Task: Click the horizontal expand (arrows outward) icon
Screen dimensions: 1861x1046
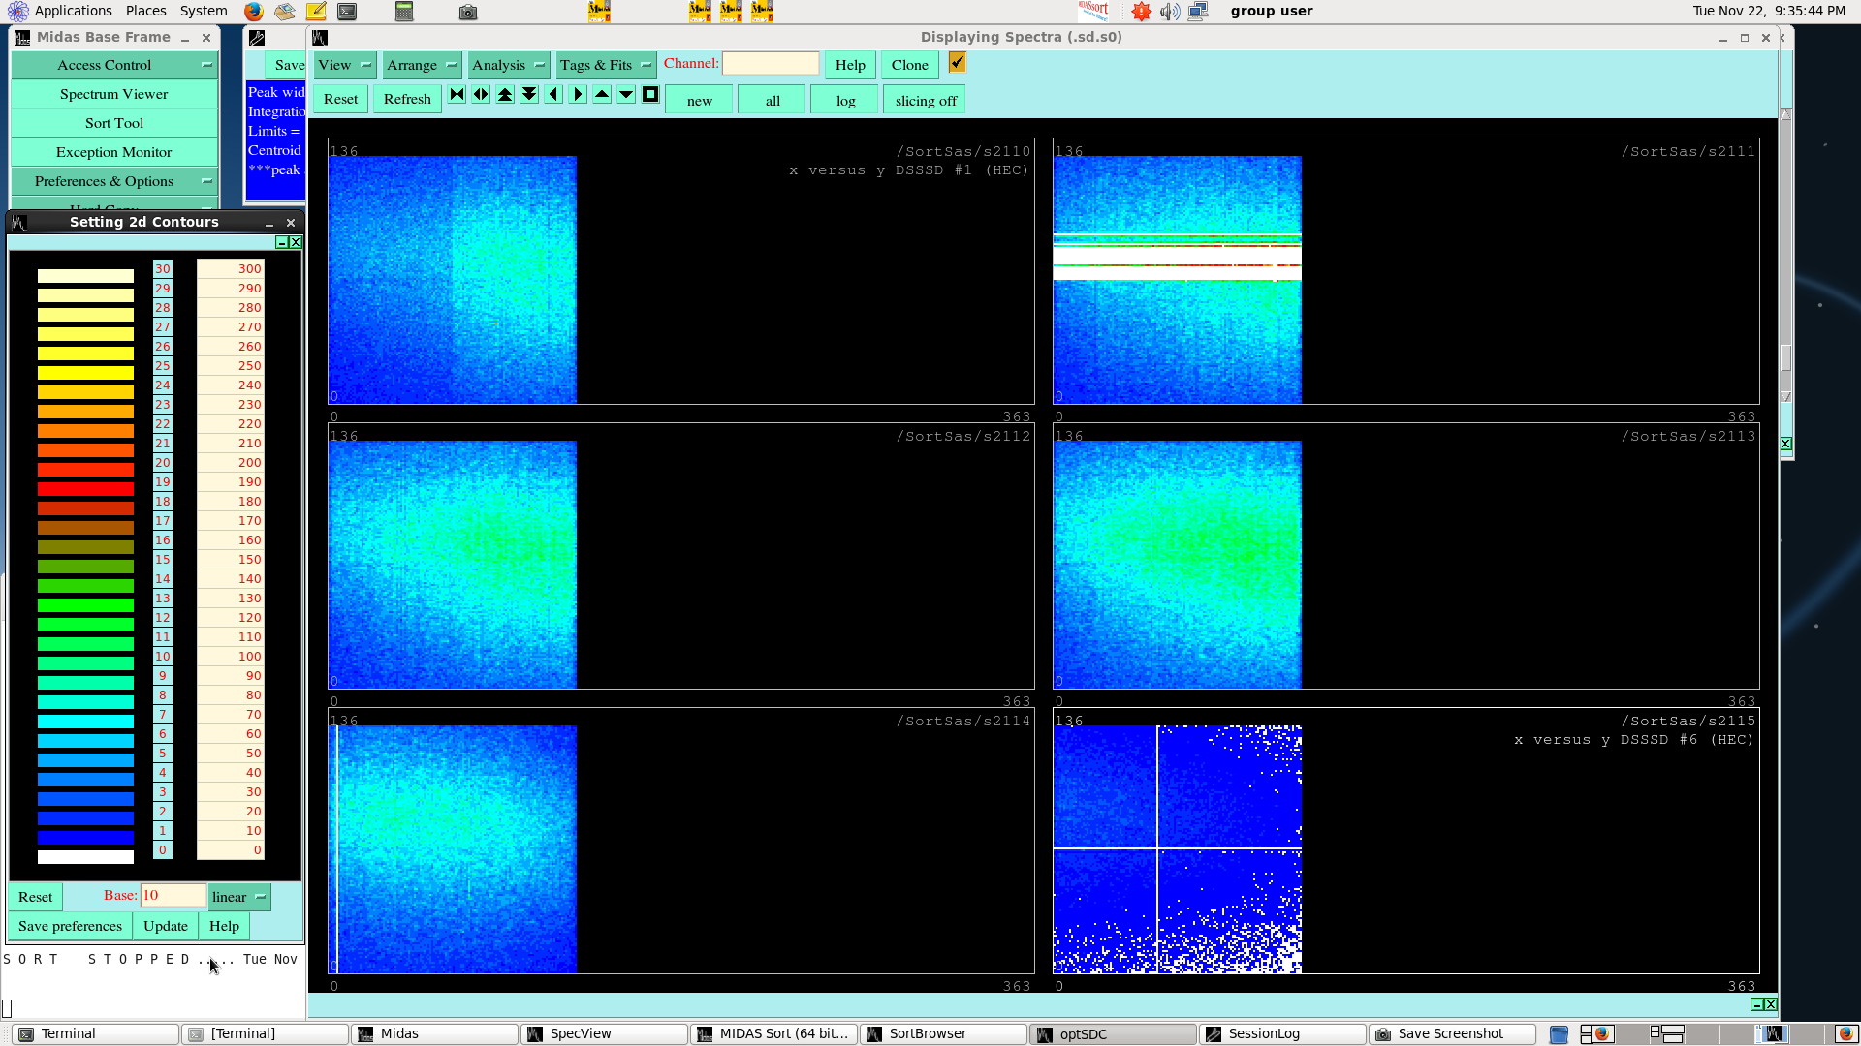Action: click(x=481, y=95)
